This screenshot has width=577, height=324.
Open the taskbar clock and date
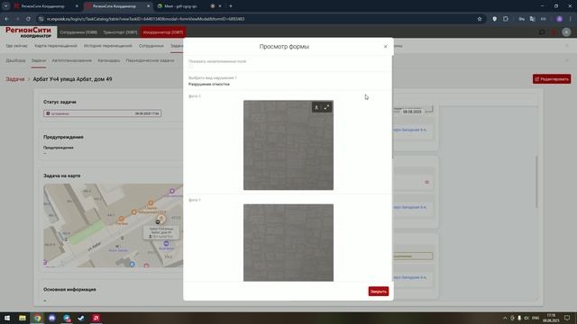551,318
